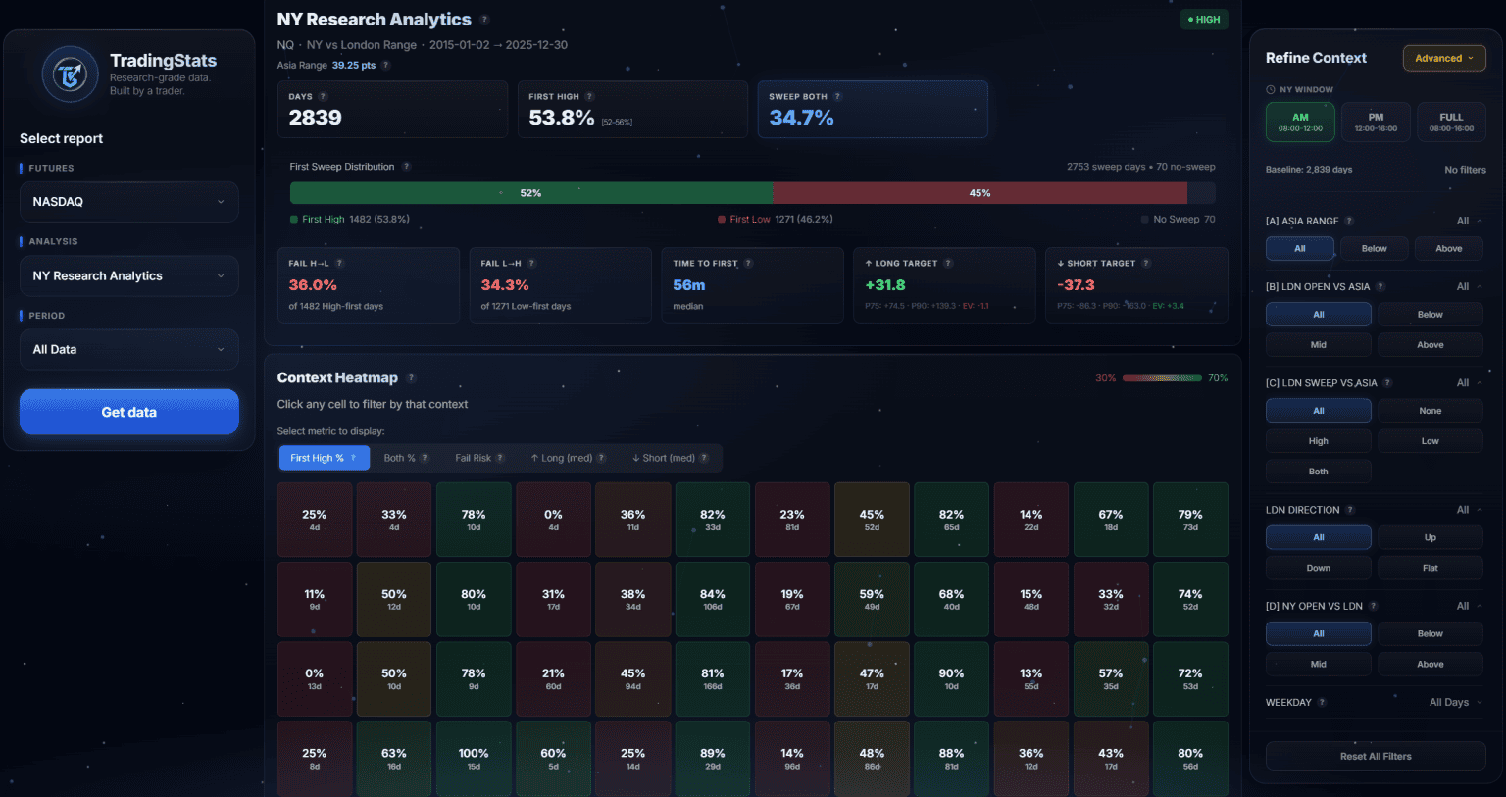The image size is (1506, 797).
Task: Select the PM 12:00-16:00 window
Action: (x=1376, y=123)
